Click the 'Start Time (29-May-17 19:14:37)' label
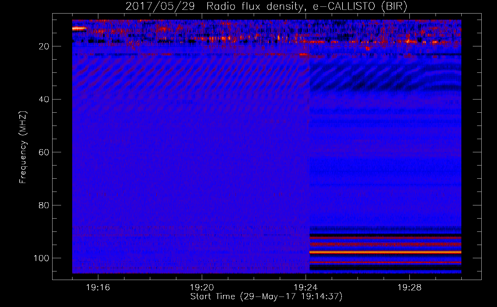497x307 pixels. (266, 297)
